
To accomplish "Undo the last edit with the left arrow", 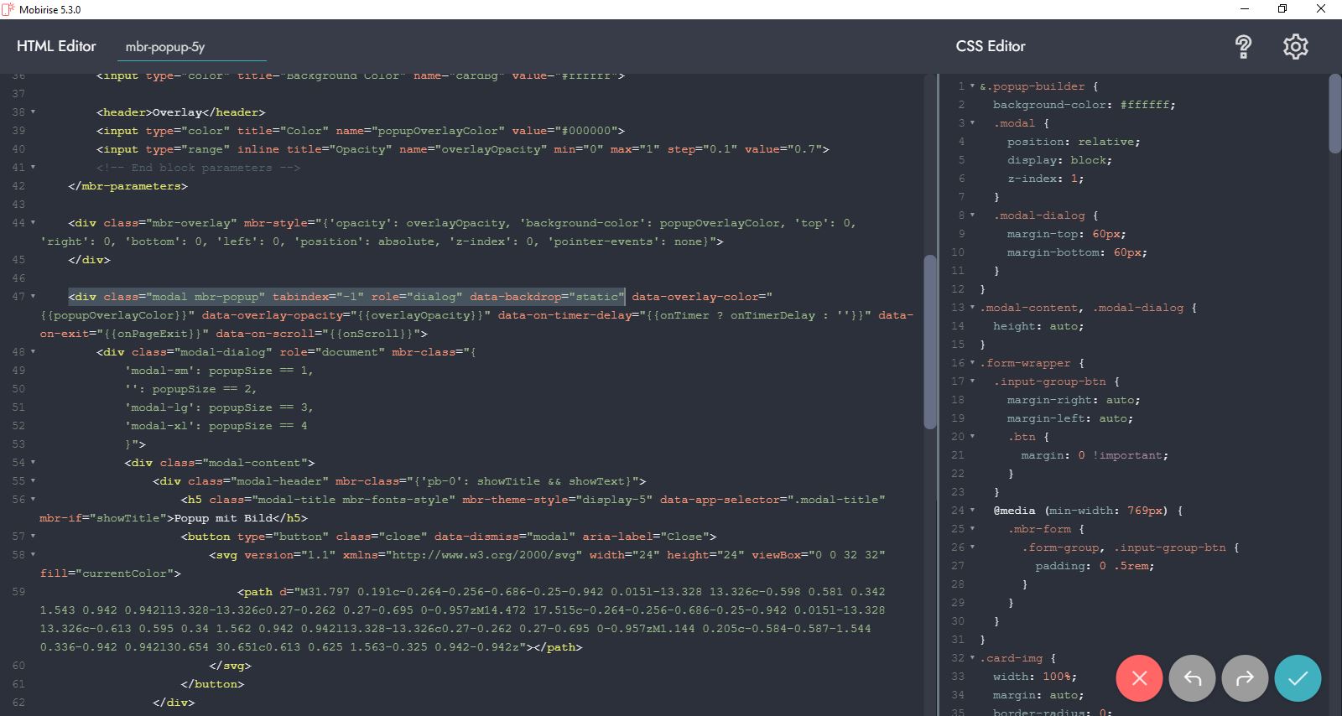I will 1192,678.
